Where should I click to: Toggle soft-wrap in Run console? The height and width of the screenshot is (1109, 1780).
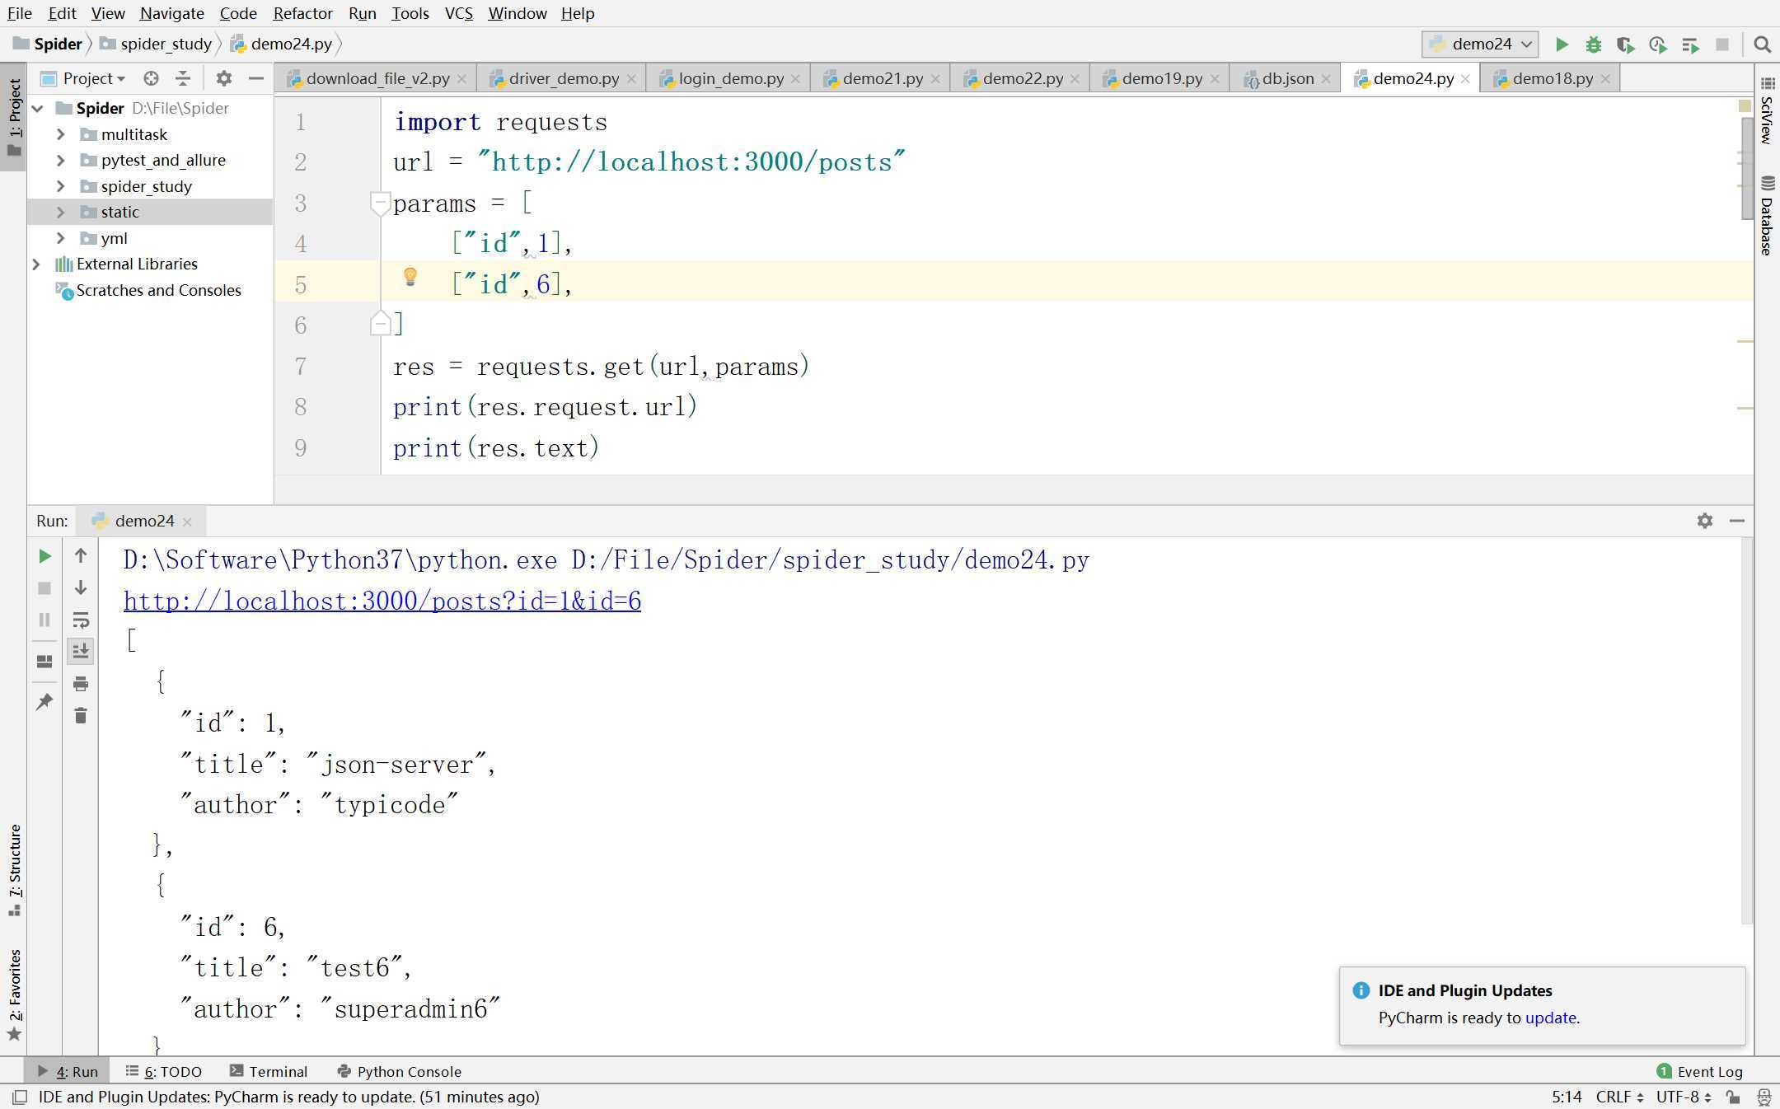coord(81,620)
